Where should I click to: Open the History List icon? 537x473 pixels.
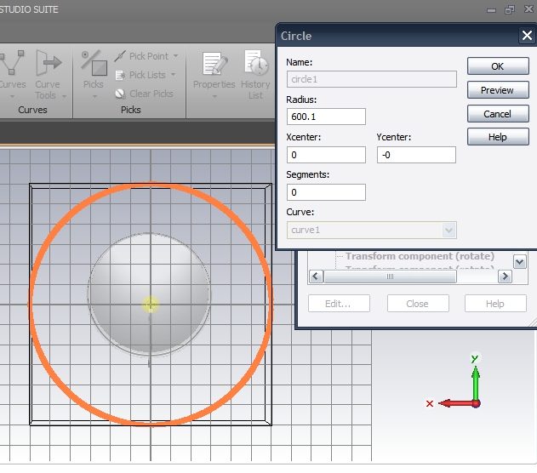point(255,65)
